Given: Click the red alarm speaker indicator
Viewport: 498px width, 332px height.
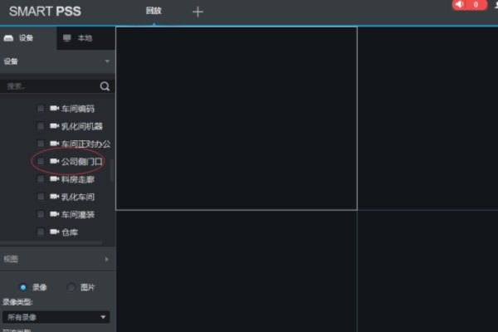Looking at the screenshot, I should [x=469, y=5].
